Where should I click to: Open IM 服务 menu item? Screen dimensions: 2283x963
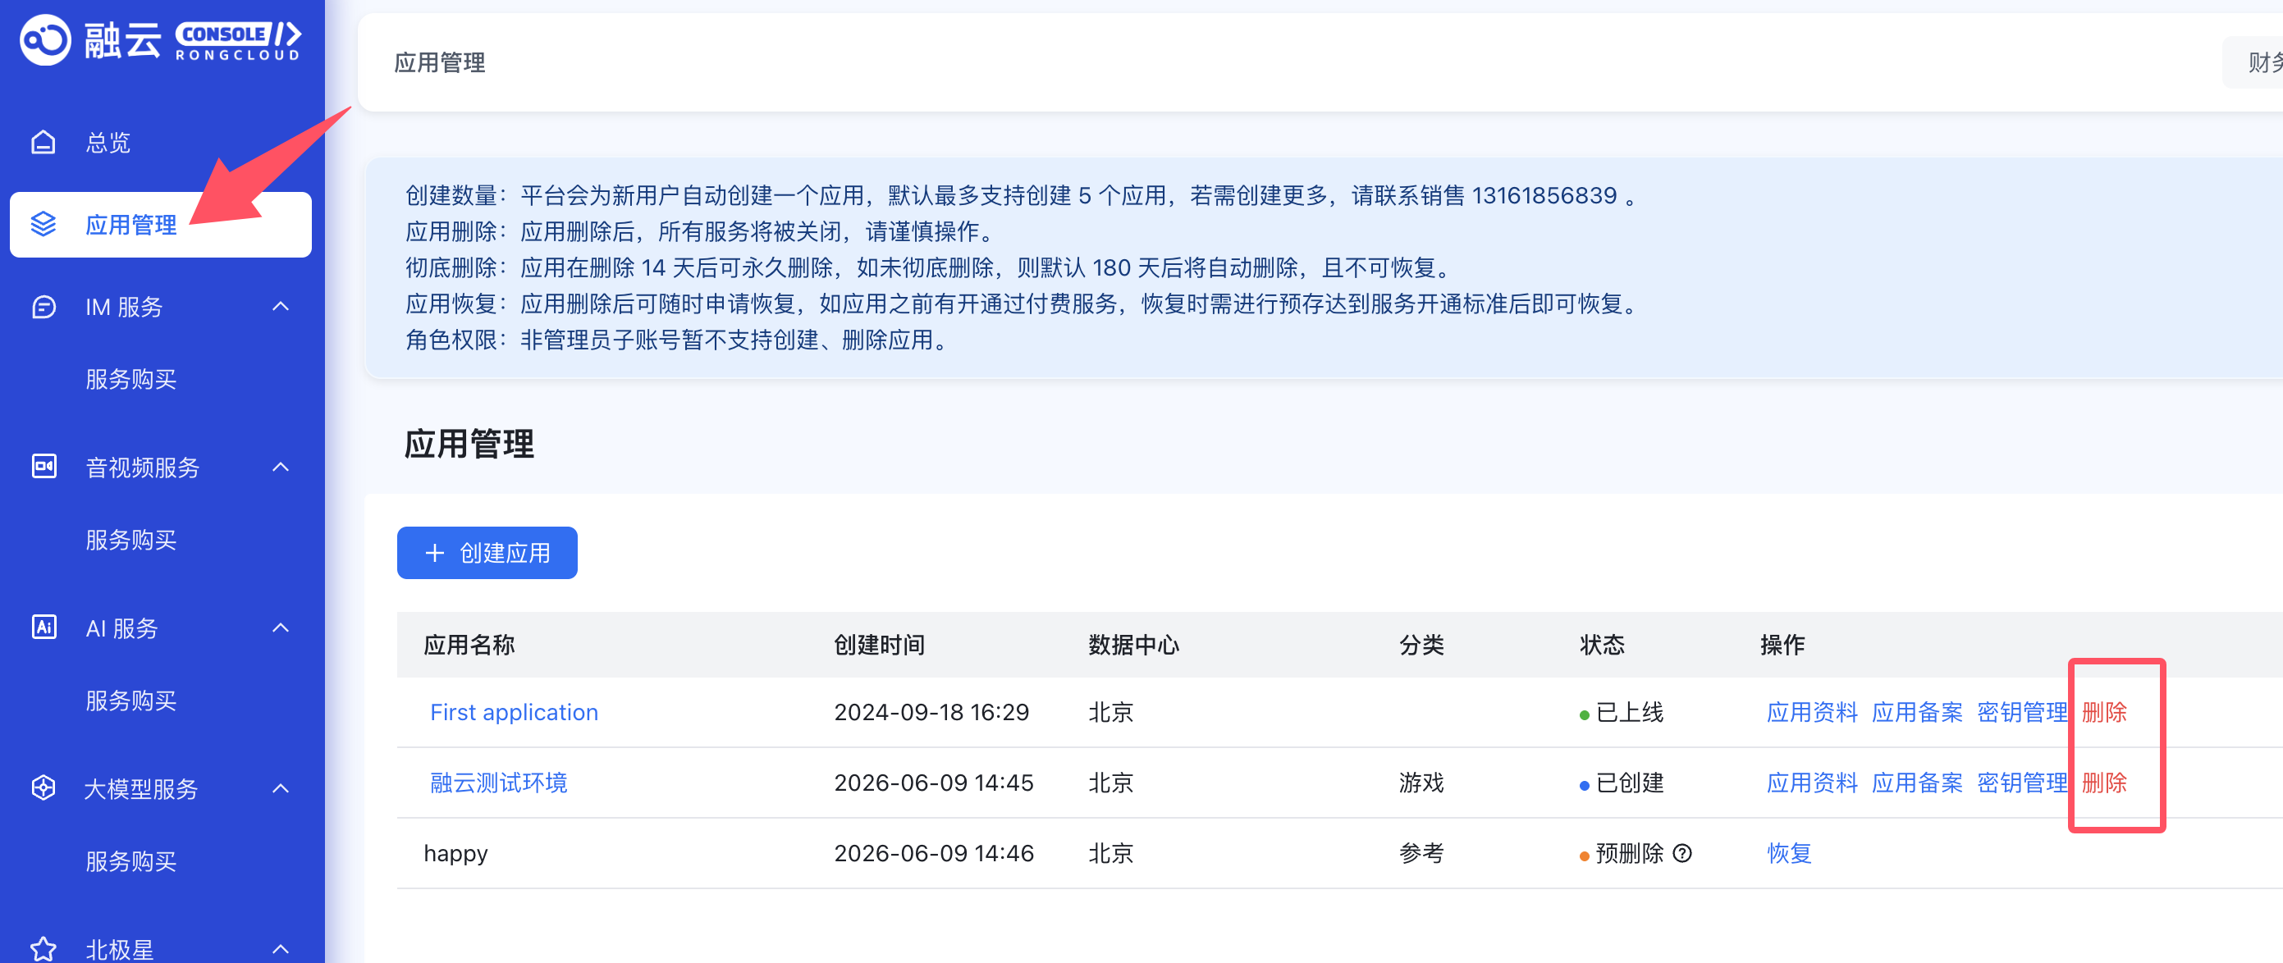124,307
